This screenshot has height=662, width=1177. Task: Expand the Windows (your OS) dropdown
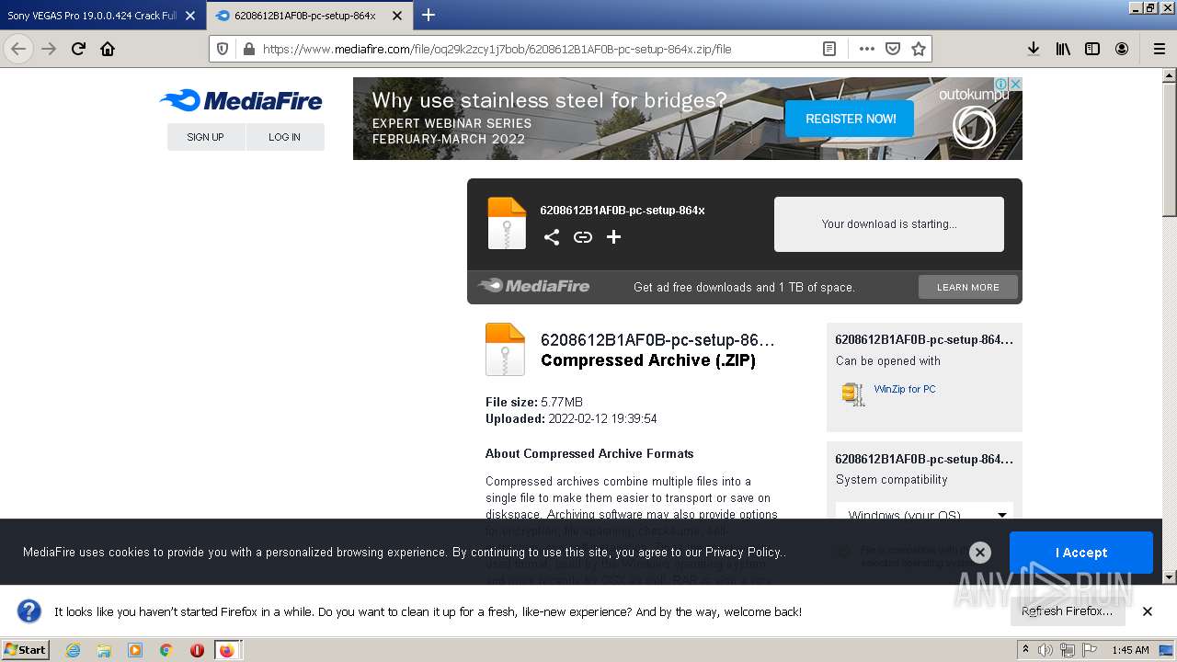[924, 513]
